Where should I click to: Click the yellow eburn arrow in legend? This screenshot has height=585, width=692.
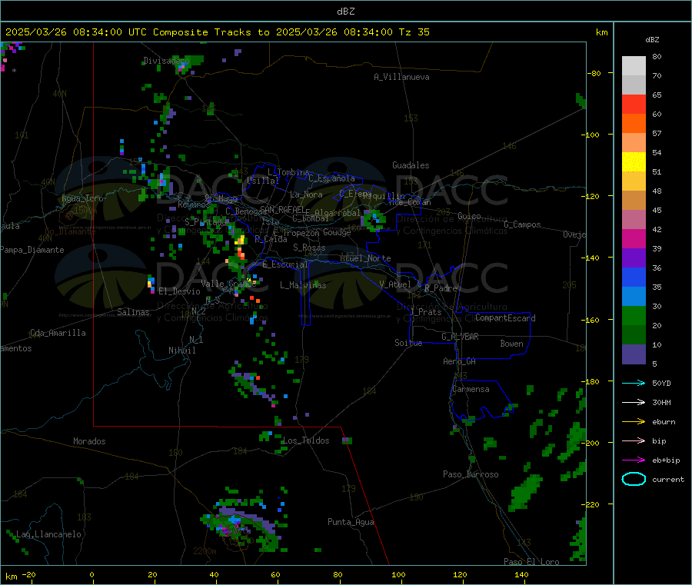click(634, 422)
